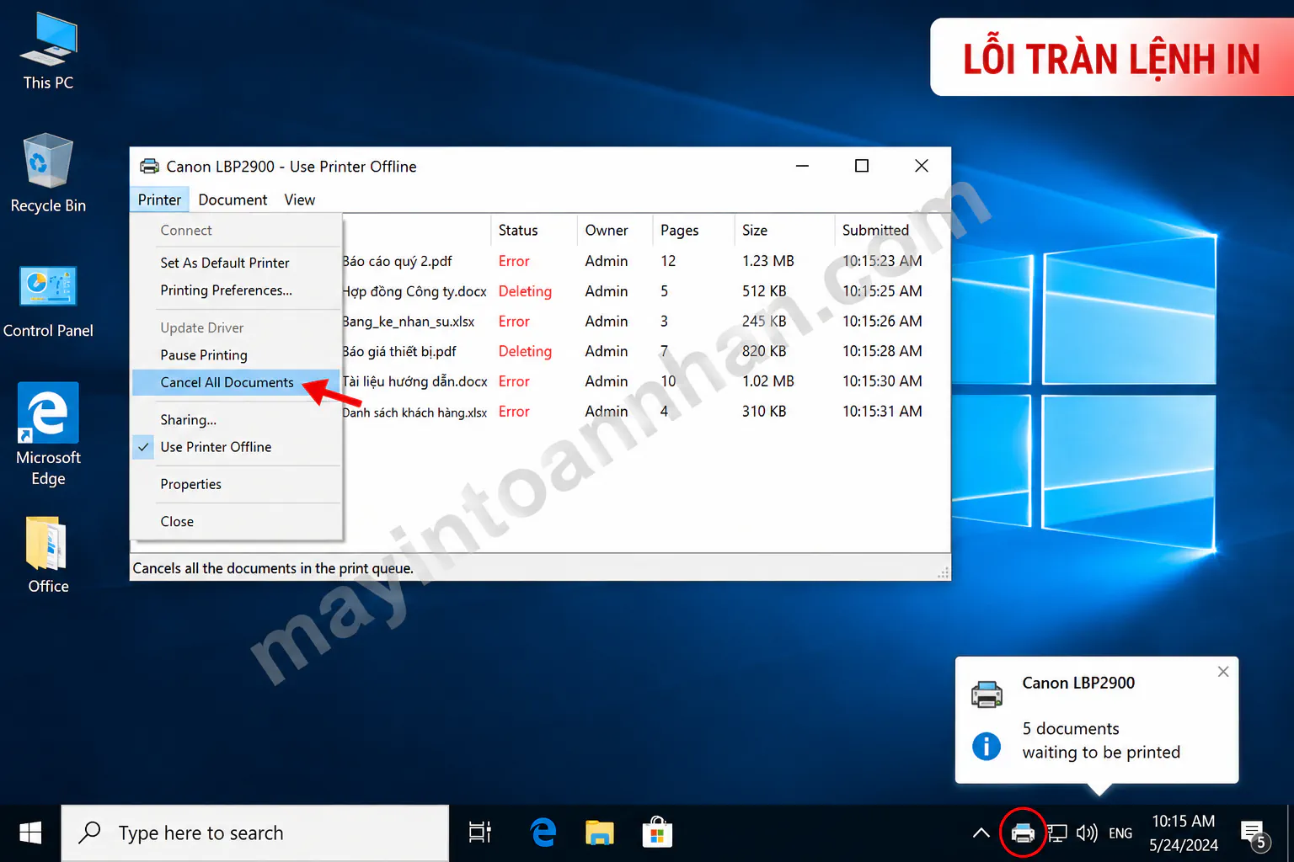1294x862 pixels.
Task: Click the Deleting status of Hợp đồng Công ty.docx
Action: (x=525, y=291)
